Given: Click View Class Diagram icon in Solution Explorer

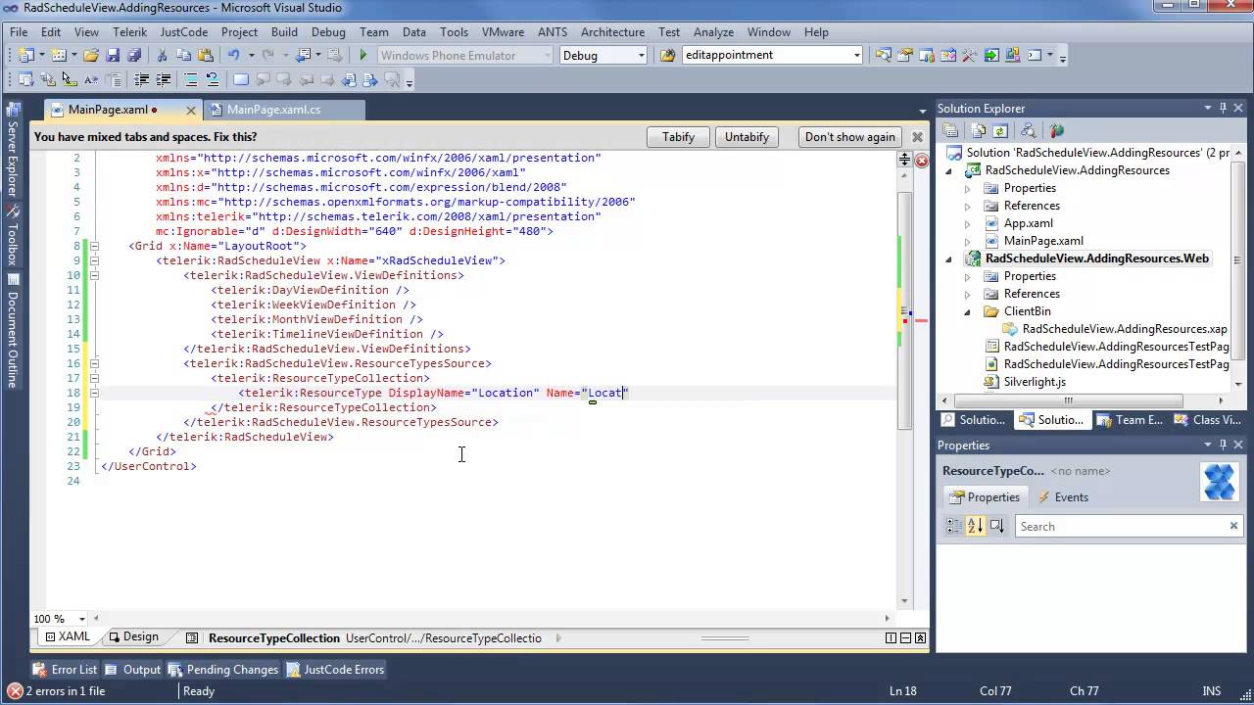Looking at the screenshot, I should [x=1029, y=130].
